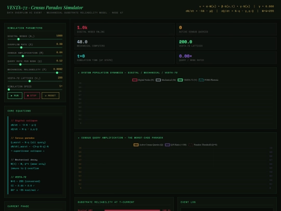Click the Digital Nodes value 1000
This screenshot has width=281, height=211.
tap(59, 35)
